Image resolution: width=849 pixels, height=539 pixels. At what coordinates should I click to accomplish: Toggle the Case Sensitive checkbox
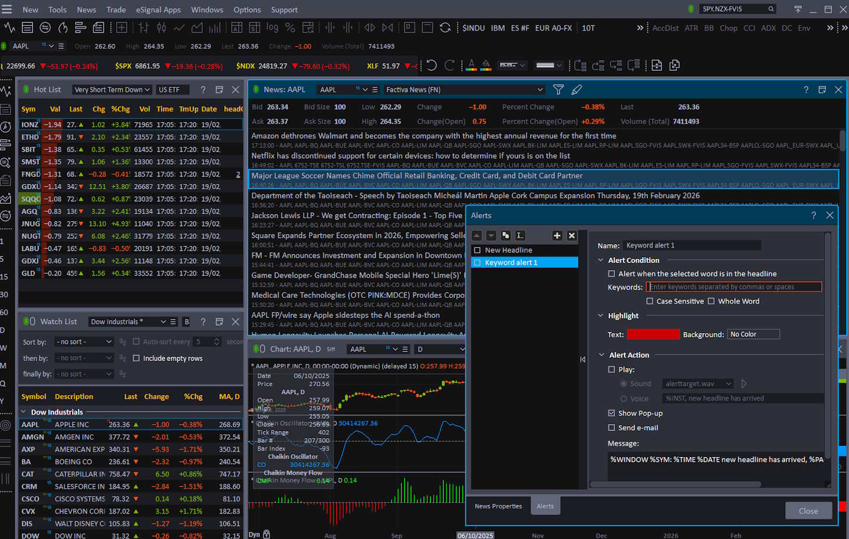tap(650, 301)
